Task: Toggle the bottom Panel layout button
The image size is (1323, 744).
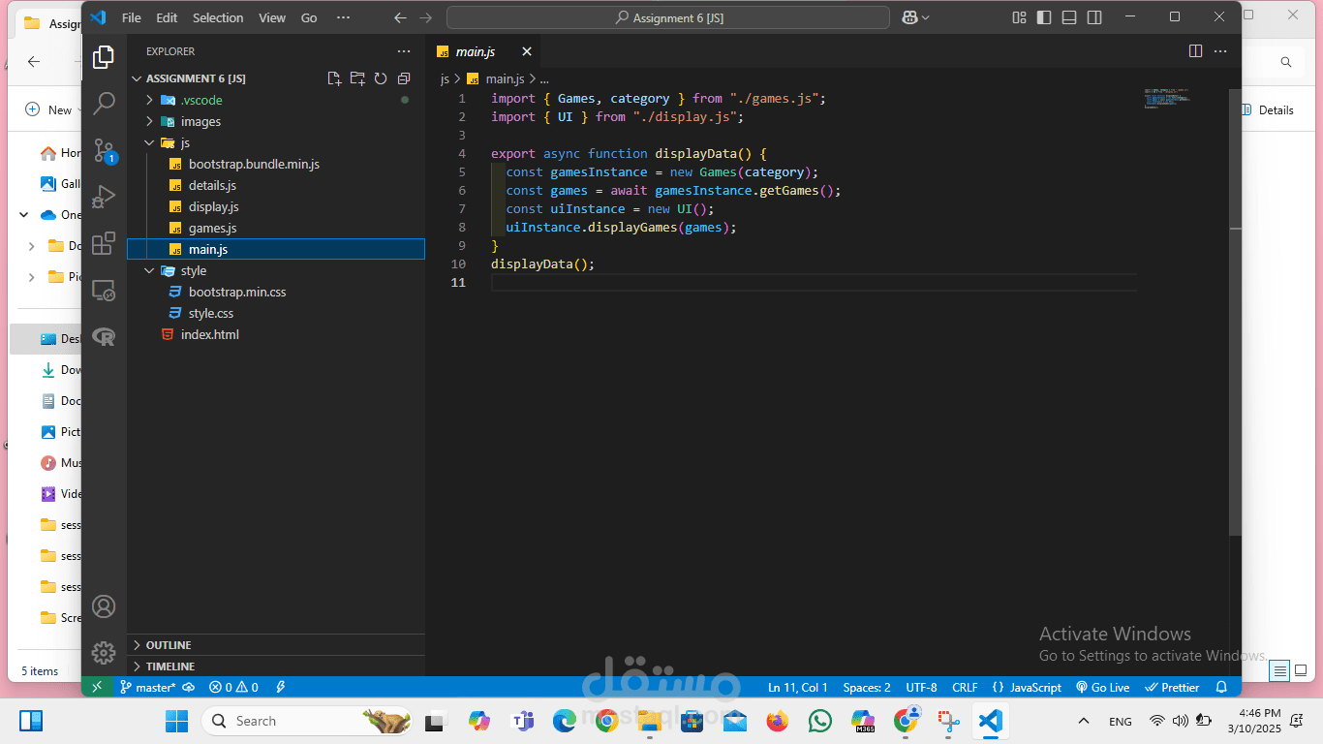Action: pyautogui.click(x=1069, y=17)
